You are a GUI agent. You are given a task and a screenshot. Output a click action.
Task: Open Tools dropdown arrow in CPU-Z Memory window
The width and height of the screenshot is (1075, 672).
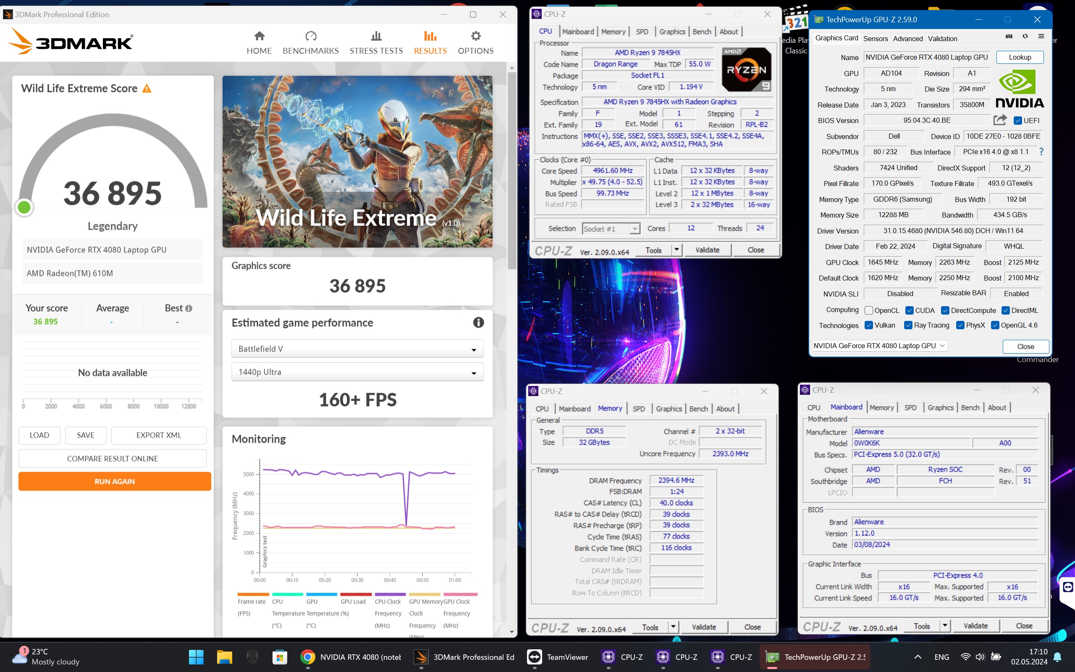[x=673, y=627]
